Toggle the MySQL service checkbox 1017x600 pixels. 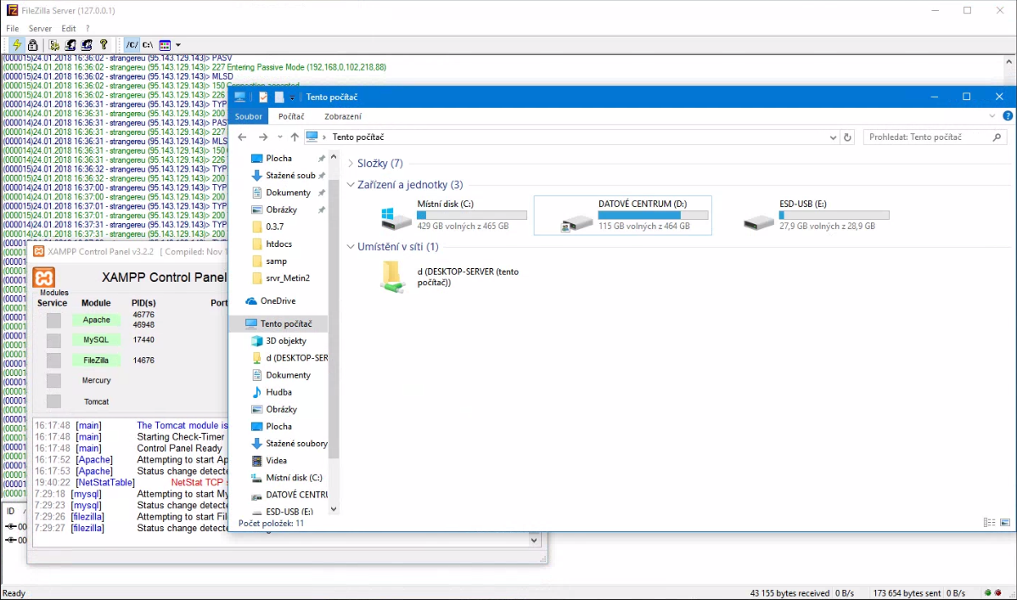[x=53, y=340]
